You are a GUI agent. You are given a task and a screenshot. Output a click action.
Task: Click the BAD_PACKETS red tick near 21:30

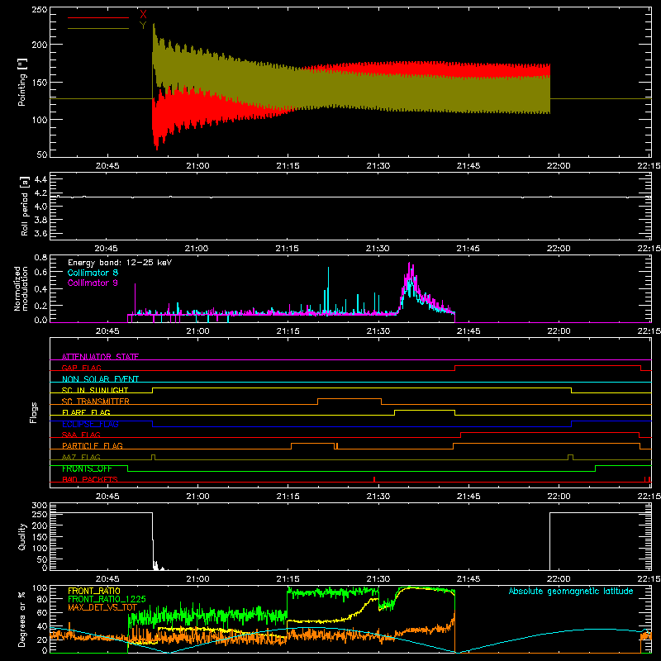click(374, 479)
